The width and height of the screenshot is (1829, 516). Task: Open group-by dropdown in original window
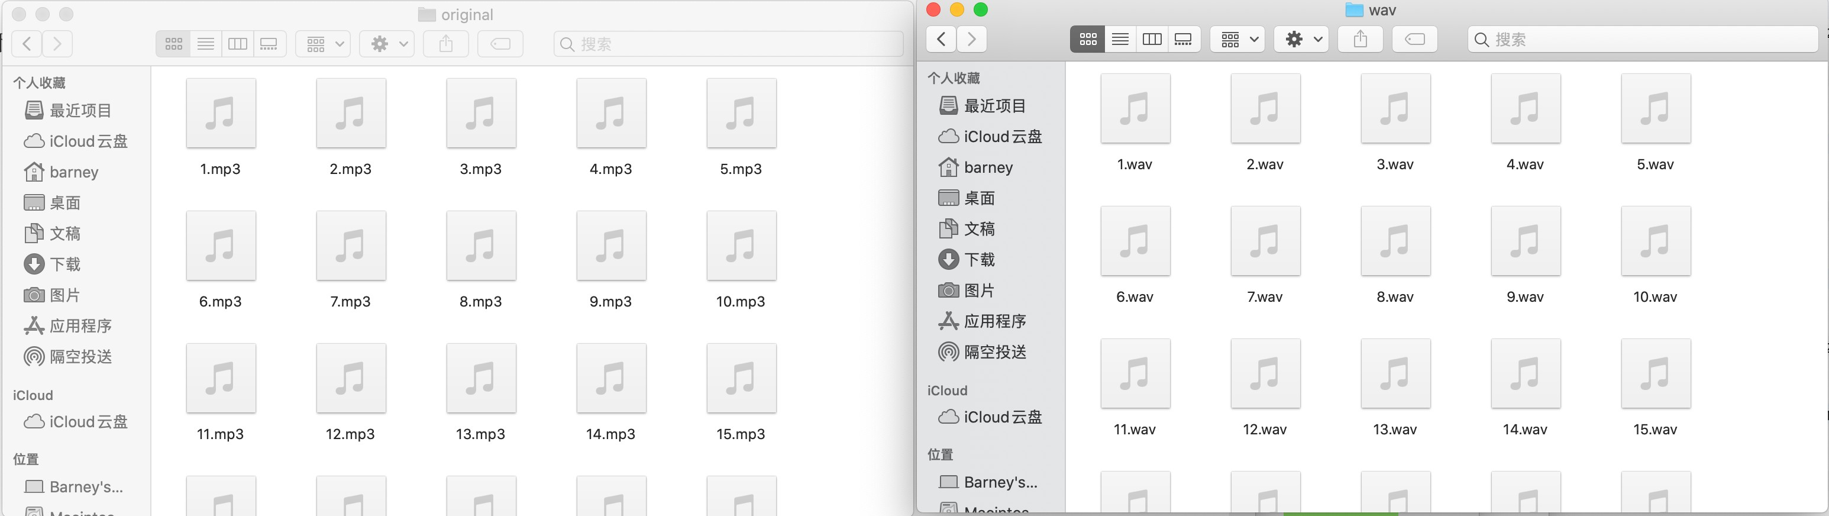pos(323,44)
